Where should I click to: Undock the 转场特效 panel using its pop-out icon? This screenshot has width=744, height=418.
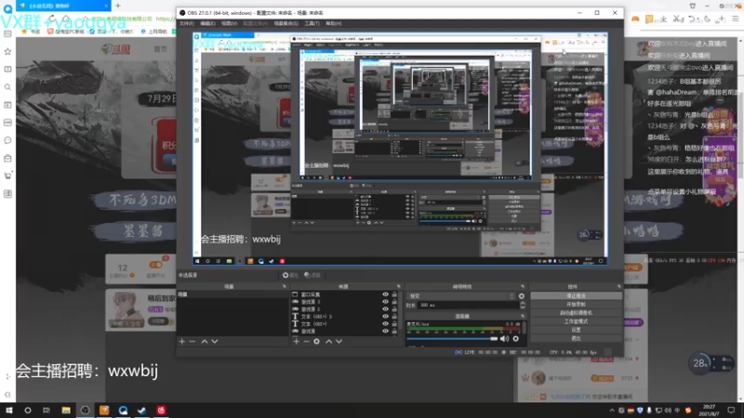point(523,286)
